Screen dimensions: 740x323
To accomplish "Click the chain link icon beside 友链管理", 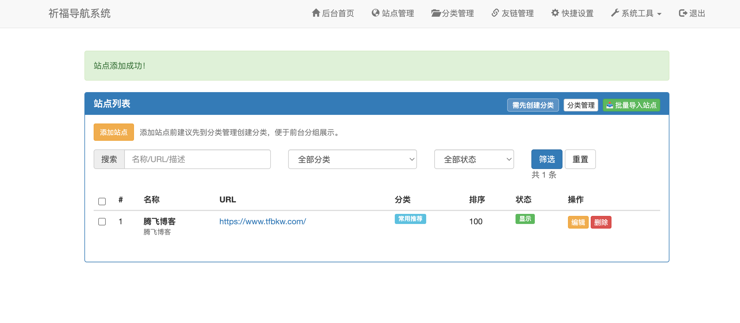I will tap(495, 13).
